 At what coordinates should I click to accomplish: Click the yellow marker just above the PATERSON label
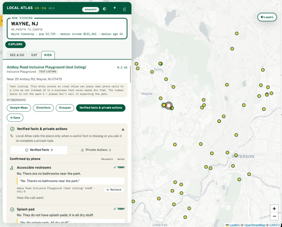[236, 155]
